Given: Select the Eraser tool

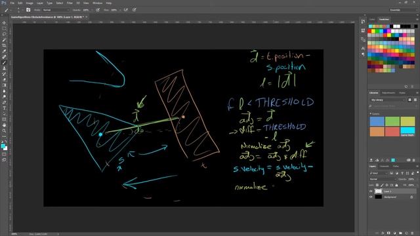Looking at the screenshot, I should click(4, 79).
